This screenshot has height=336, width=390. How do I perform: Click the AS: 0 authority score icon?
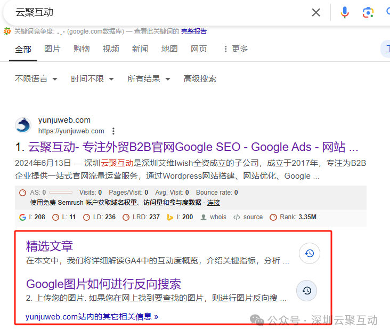pyautogui.click(x=22, y=193)
